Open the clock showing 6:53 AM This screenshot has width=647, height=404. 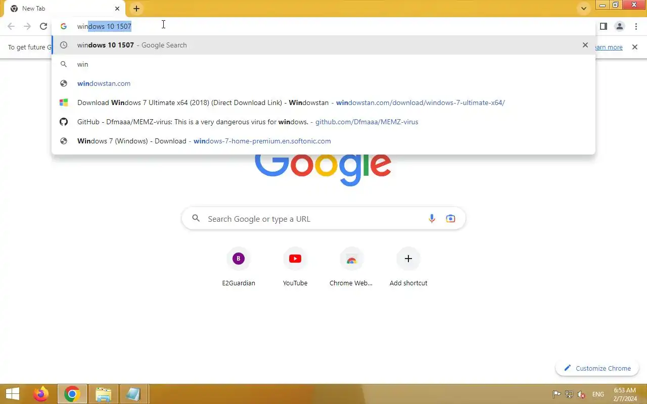(x=625, y=394)
